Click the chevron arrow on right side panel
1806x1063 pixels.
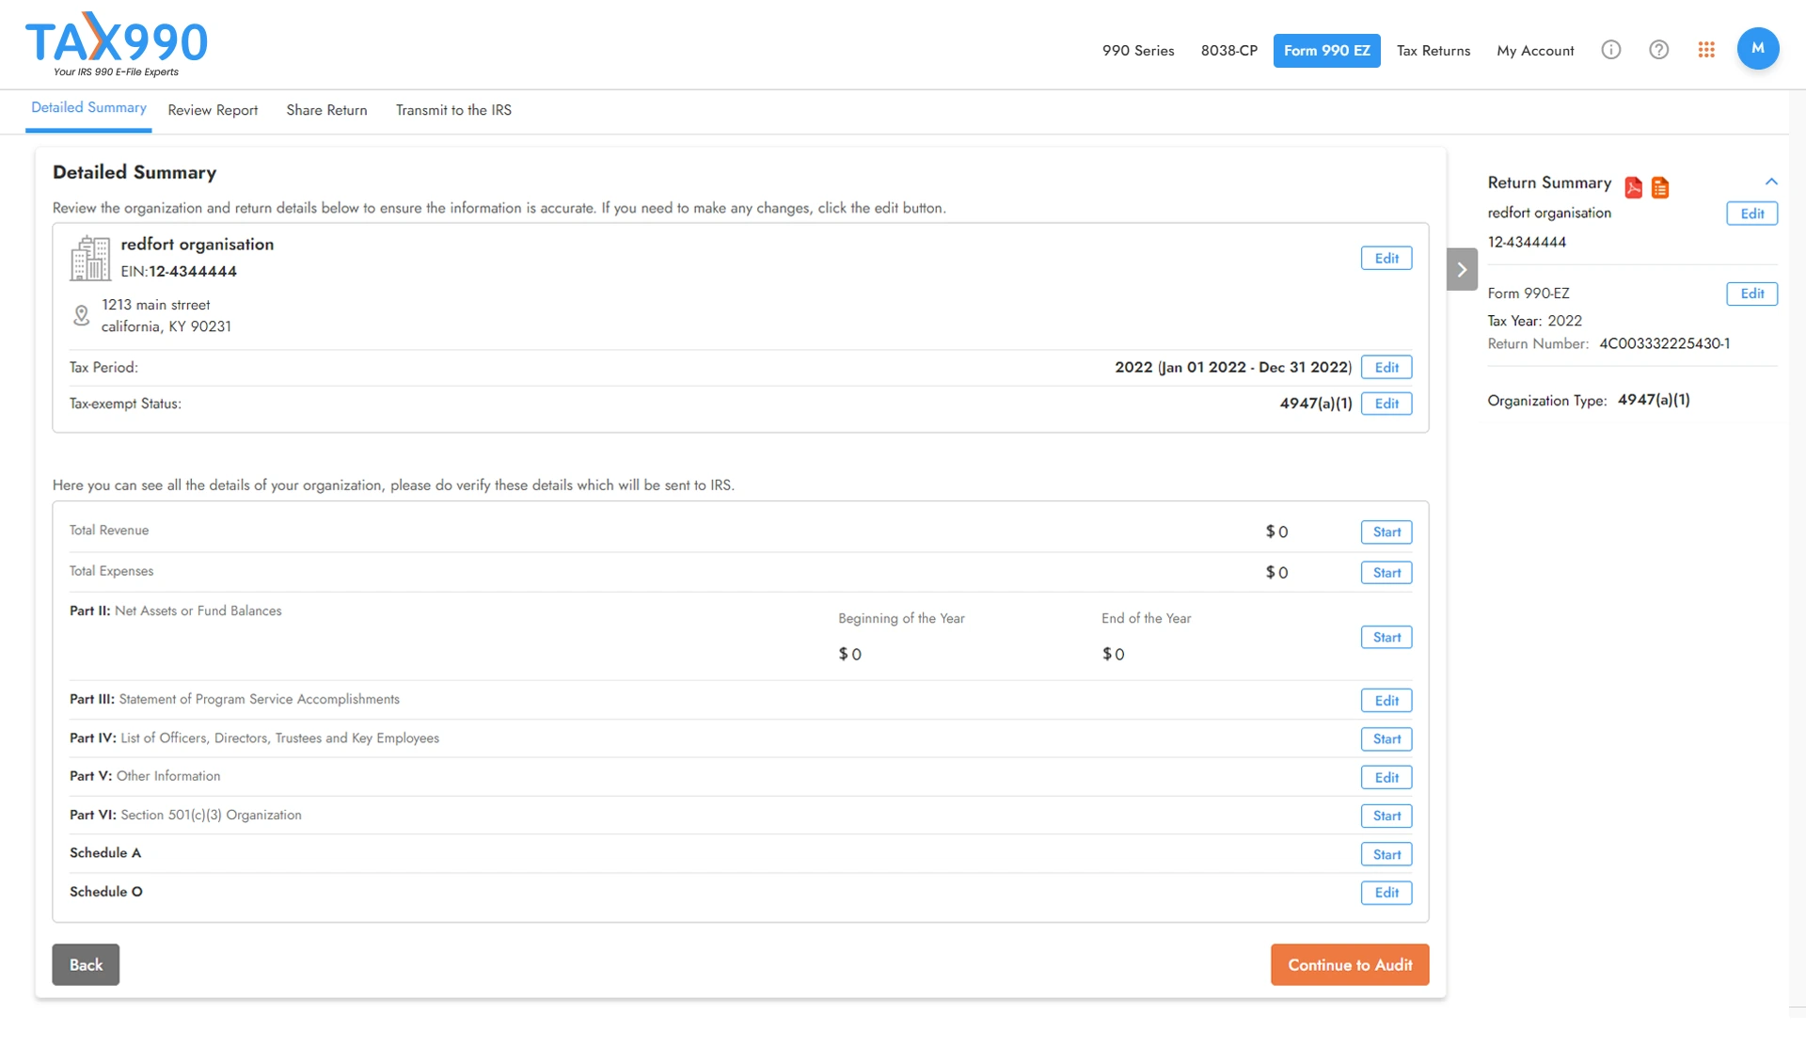pyautogui.click(x=1462, y=270)
